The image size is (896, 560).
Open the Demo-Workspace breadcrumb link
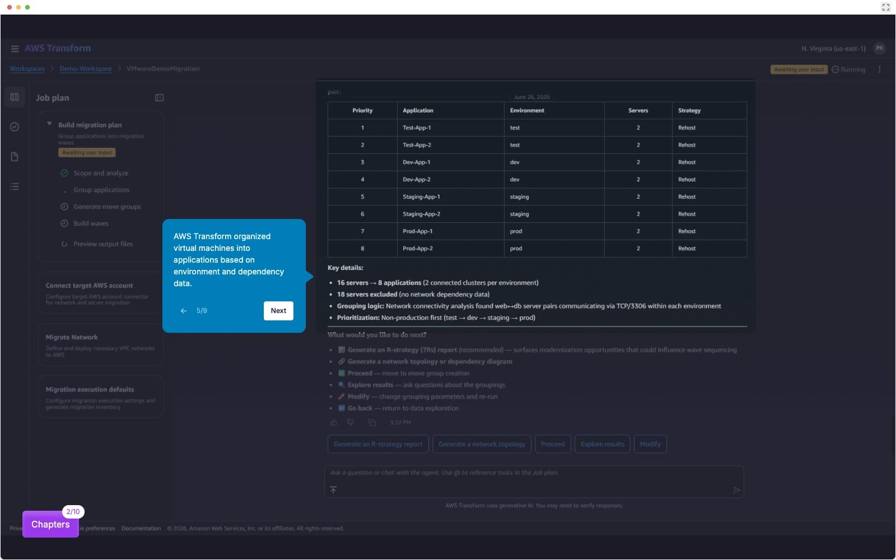pyautogui.click(x=86, y=69)
